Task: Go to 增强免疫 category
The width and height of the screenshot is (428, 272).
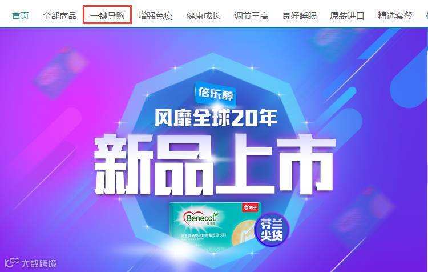Action: tap(155, 15)
